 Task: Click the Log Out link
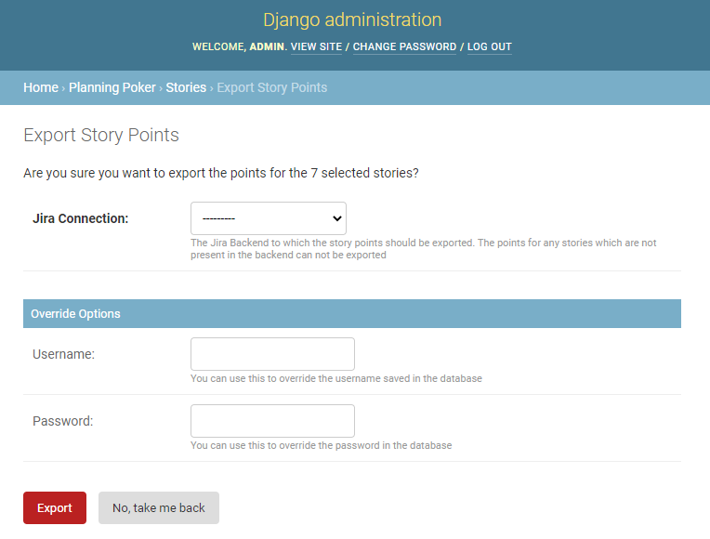click(x=490, y=46)
